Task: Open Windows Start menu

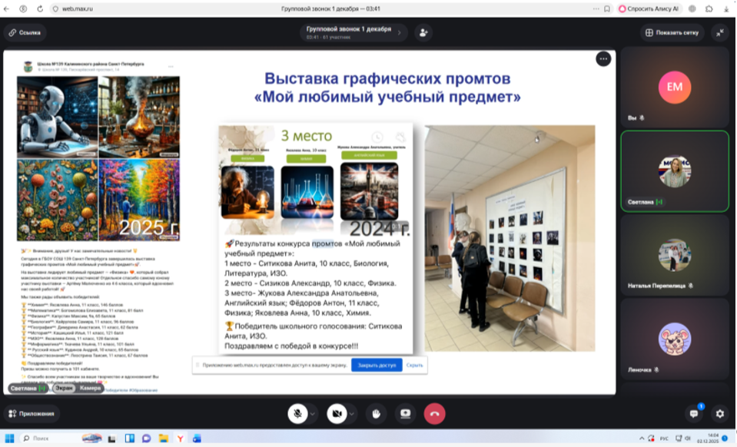Action: click(9, 438)
